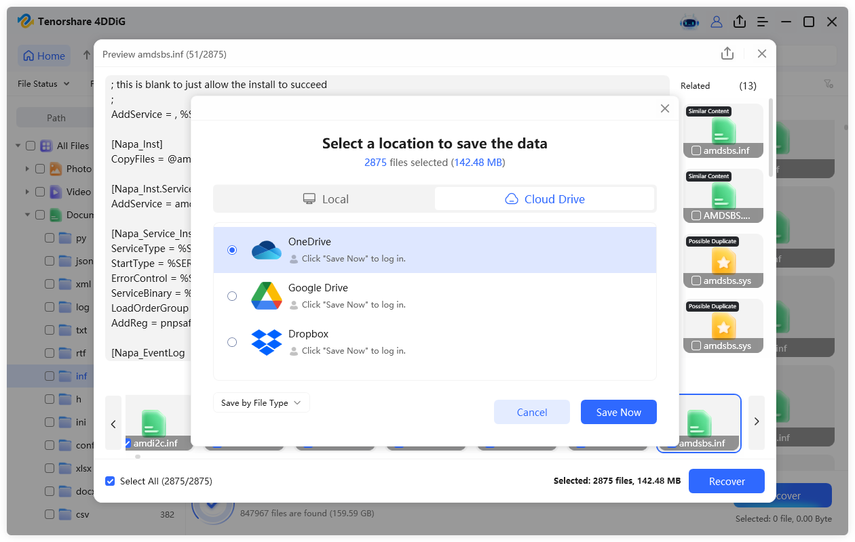Click the filter funnel icon at right
Viewport: 855px width, 542px height.
pyautogui.click(x=829, y=84)
